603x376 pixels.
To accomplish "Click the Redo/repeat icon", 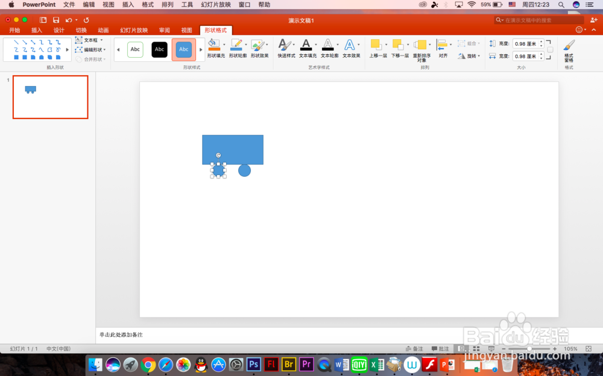I will [86, 20].
